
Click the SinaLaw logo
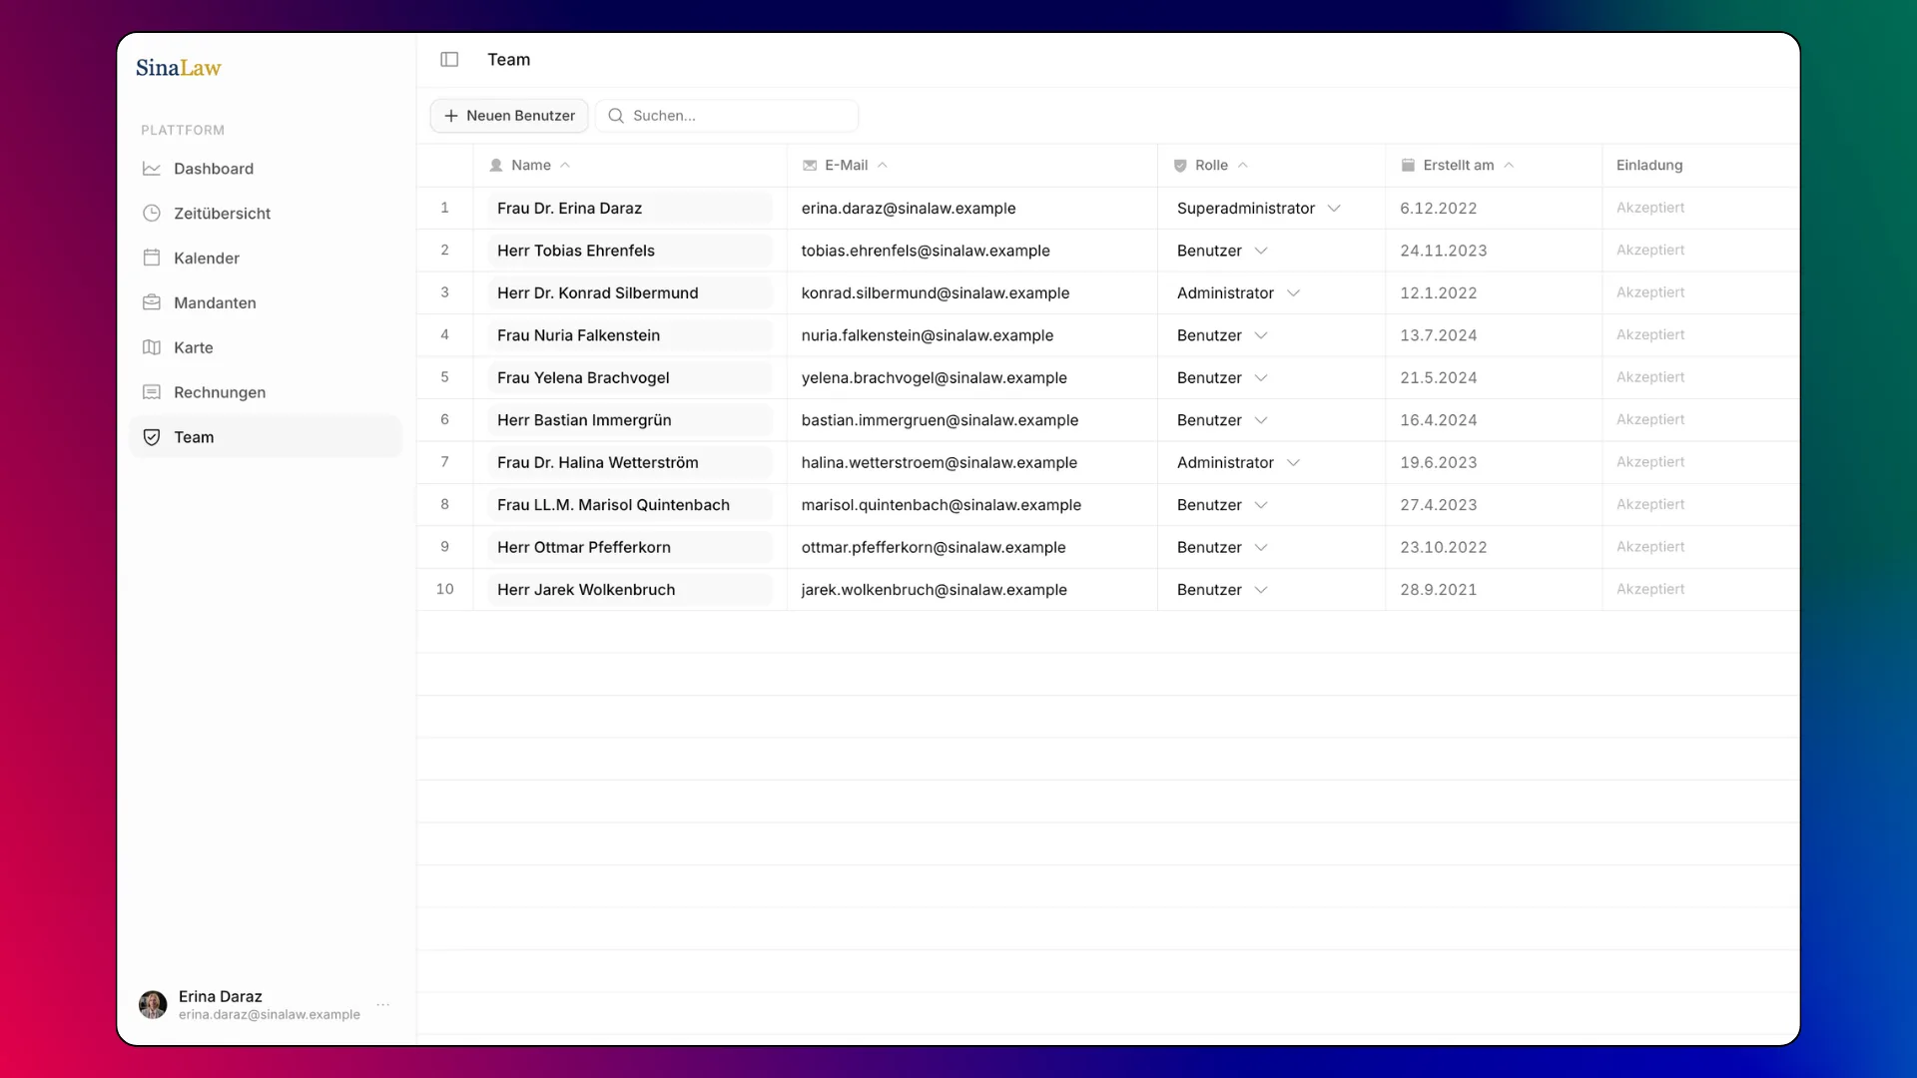(179, 68)
